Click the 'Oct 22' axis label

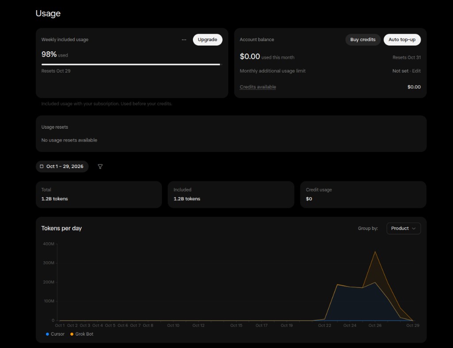tap(324, 325)
